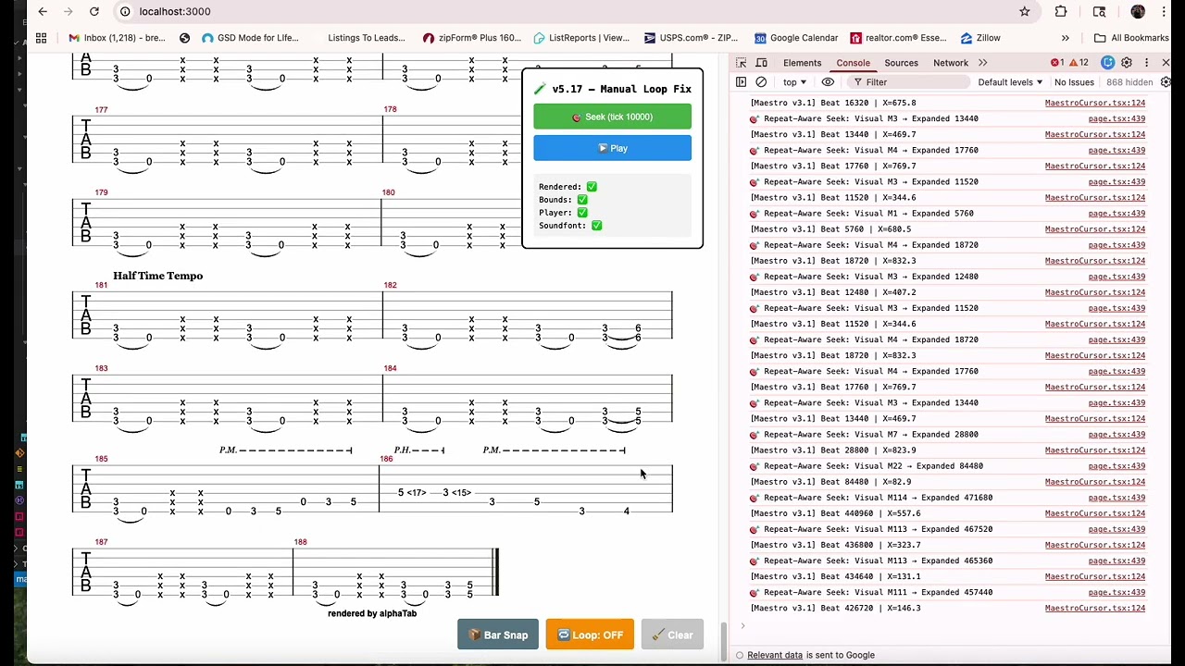Viewport: 1185px width, 666px height.
Task: Open the ListReports bookmark
Action: [581, 38]
